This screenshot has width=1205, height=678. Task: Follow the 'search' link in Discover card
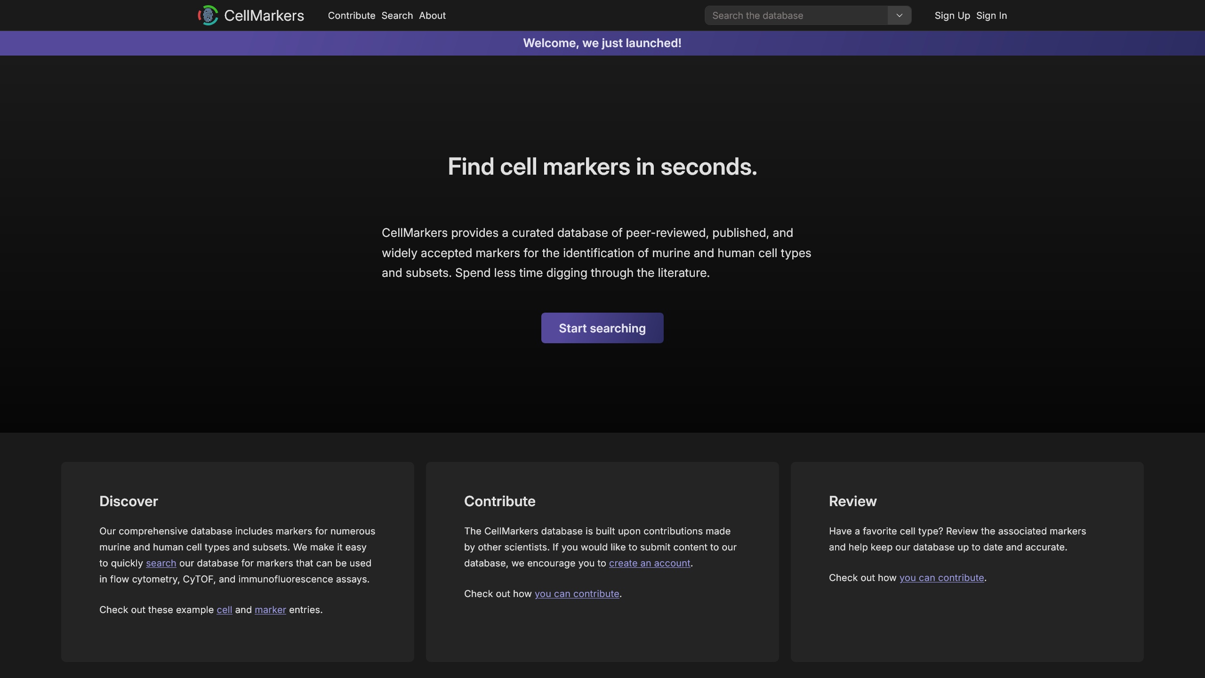pos(161,564)
